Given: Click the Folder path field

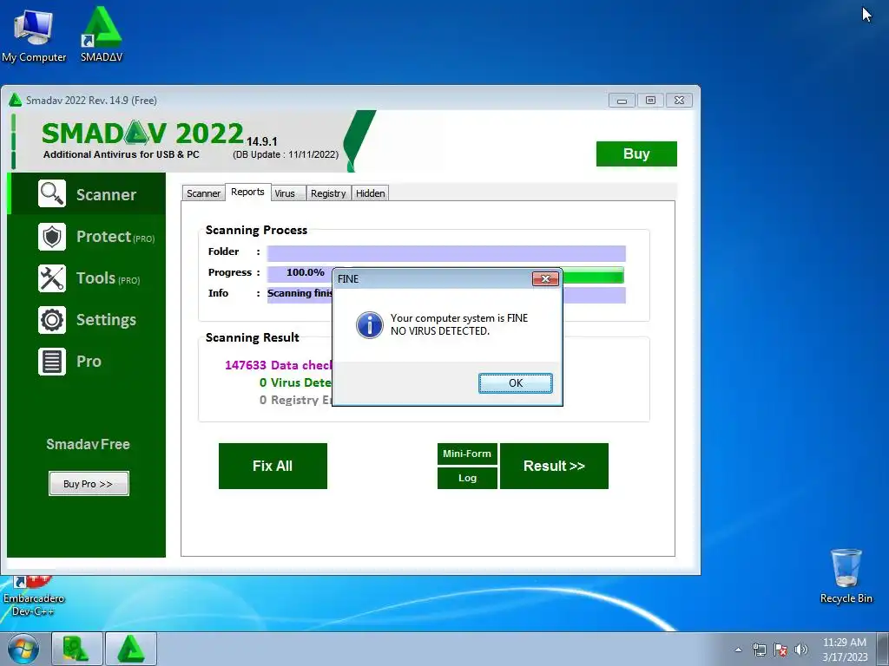Looking at the screenshot, I should [x=446, y=253].
